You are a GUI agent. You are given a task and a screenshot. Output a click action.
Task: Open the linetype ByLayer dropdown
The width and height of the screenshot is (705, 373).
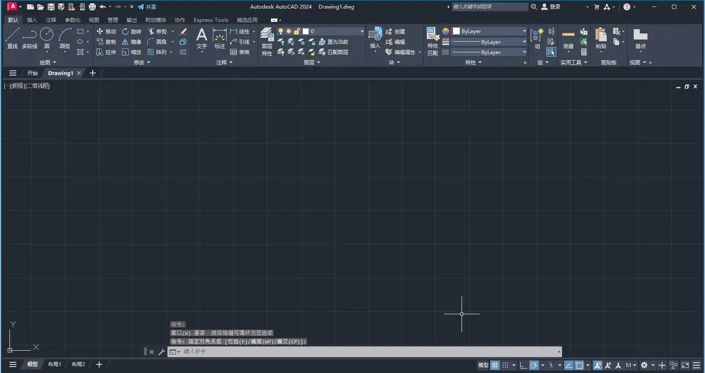point(489,52)
